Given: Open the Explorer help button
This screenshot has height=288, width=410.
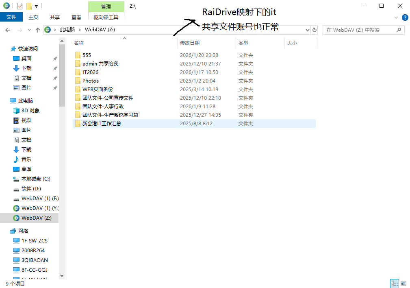Looking at the screenshot, I should pos(405,17).
